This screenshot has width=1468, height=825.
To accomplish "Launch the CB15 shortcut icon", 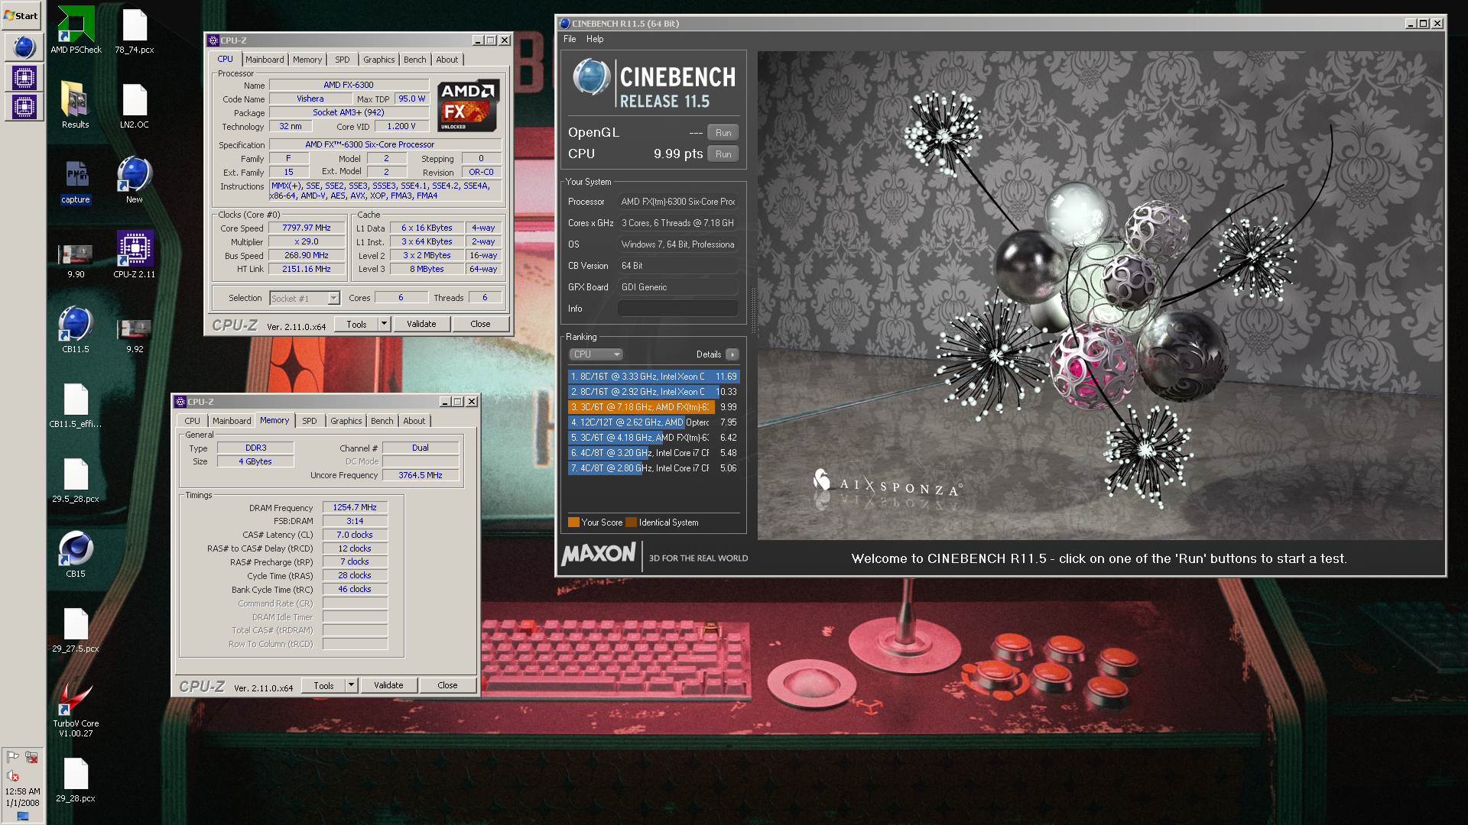I will pos(76,555).
